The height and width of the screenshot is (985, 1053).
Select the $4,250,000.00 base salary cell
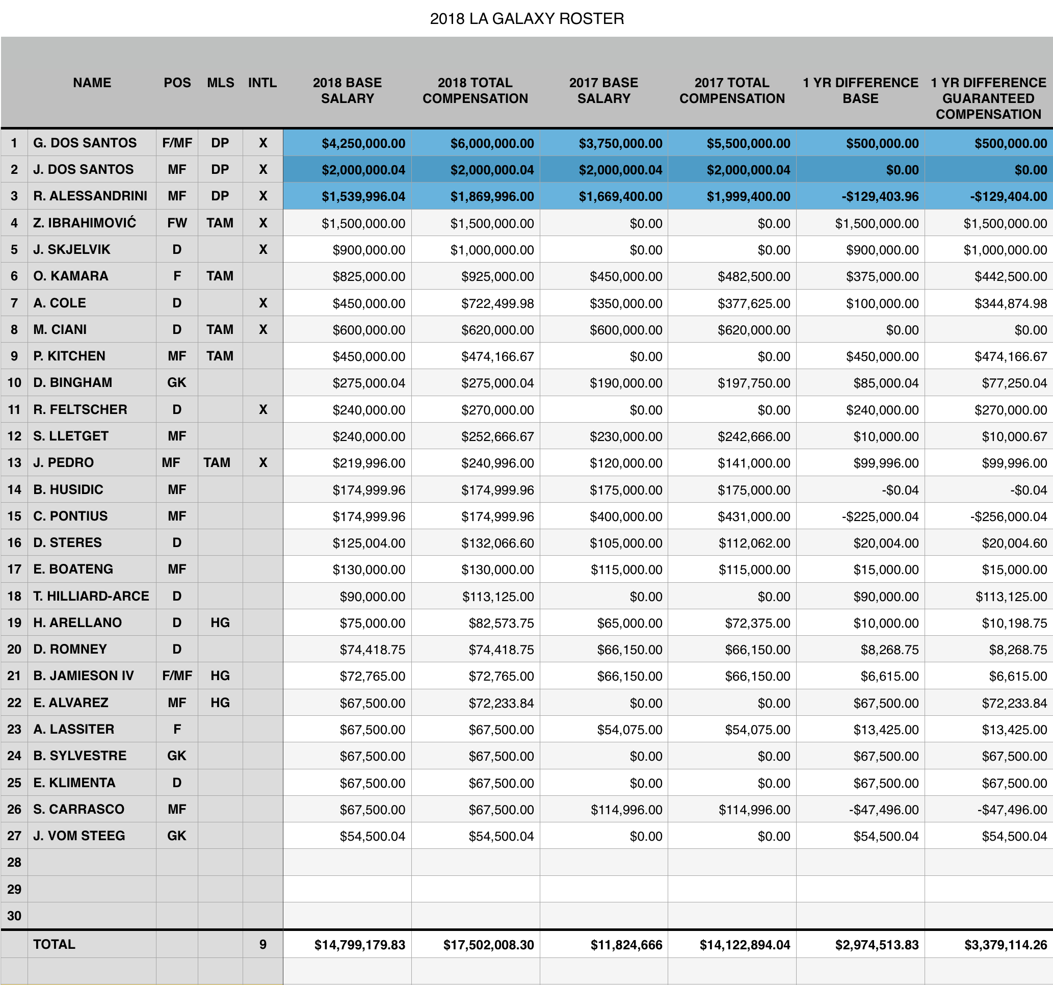click(348, 143)
